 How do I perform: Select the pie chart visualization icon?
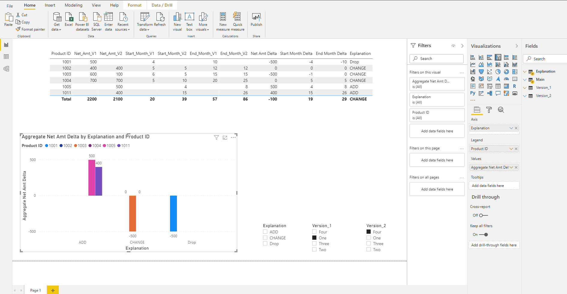pyautogui.click(x=498, y=72)
